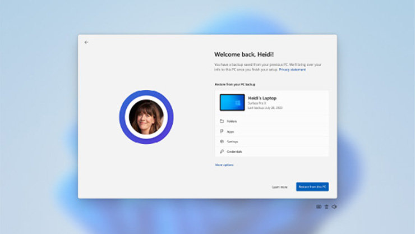415x234 pixels.
Task: Click the "Credentials" label
Action: click(234, 152)
